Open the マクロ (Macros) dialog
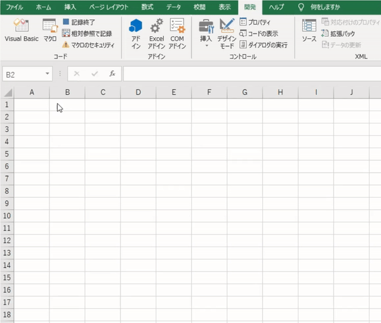 click(x=50, y=30)
